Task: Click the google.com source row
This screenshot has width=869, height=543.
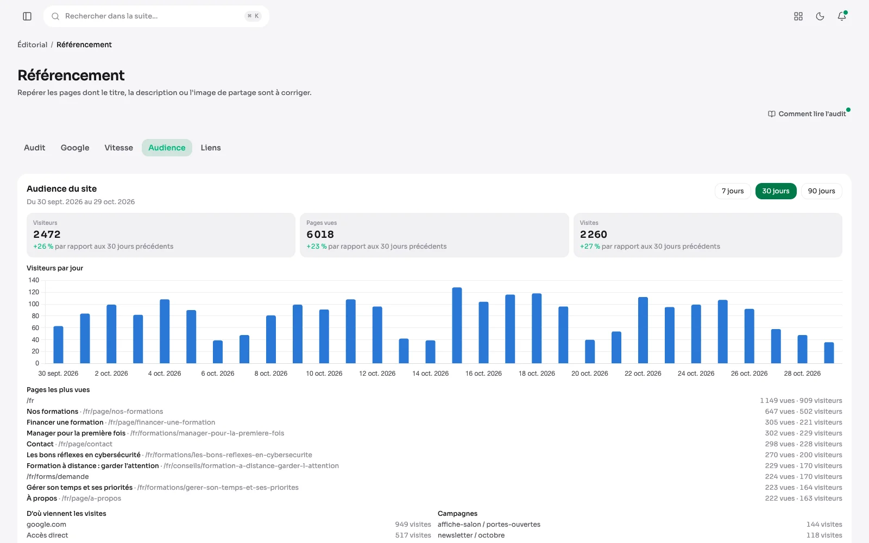Action: [x=229, y=525]
